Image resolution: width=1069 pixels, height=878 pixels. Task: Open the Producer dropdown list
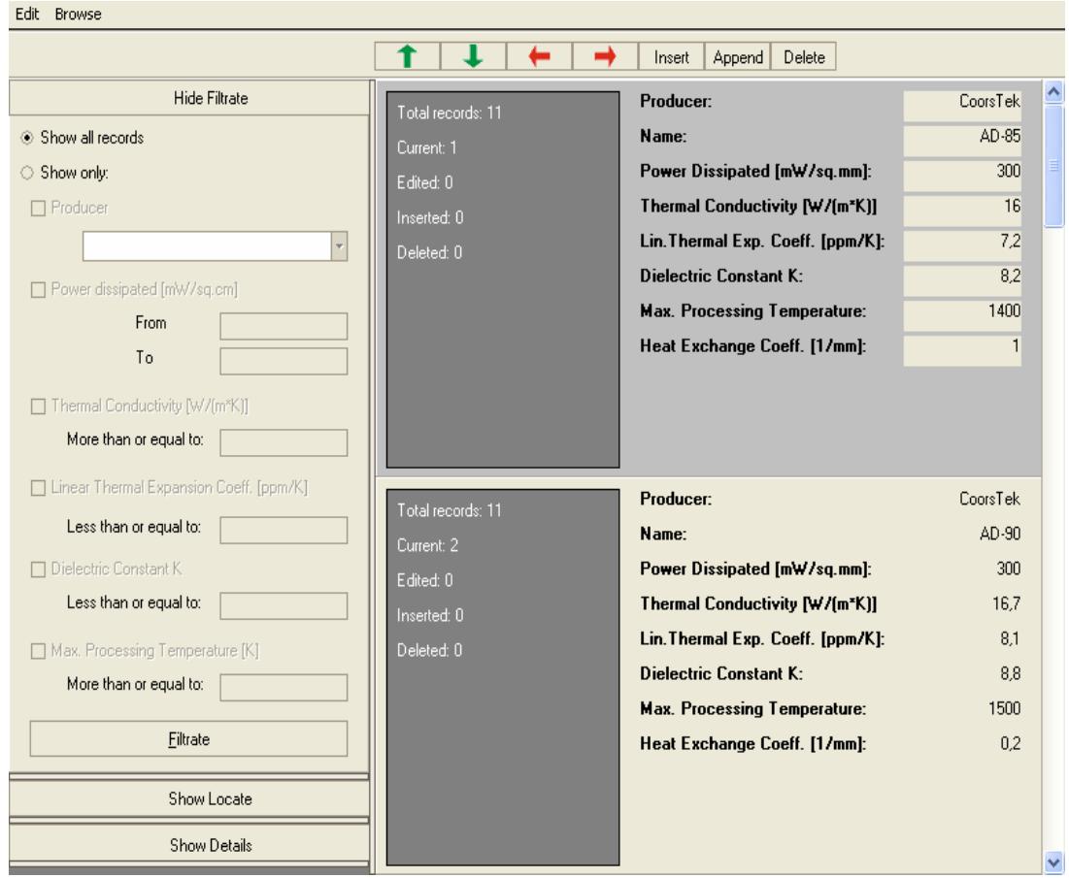340,246
